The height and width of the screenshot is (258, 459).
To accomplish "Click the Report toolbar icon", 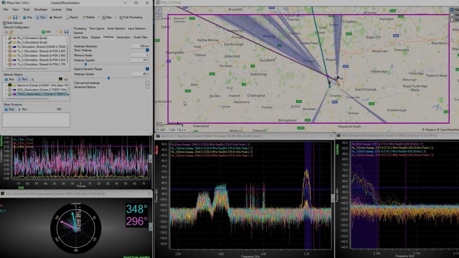I will pyautogui.click(x=71, y=17).
